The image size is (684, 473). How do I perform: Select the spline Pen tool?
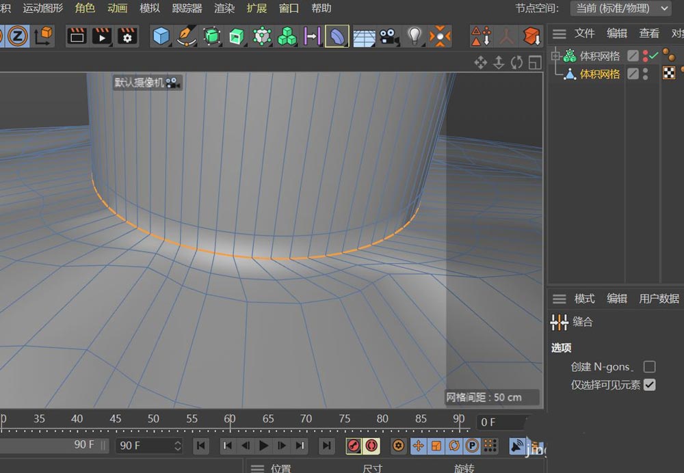pos(185,36)
